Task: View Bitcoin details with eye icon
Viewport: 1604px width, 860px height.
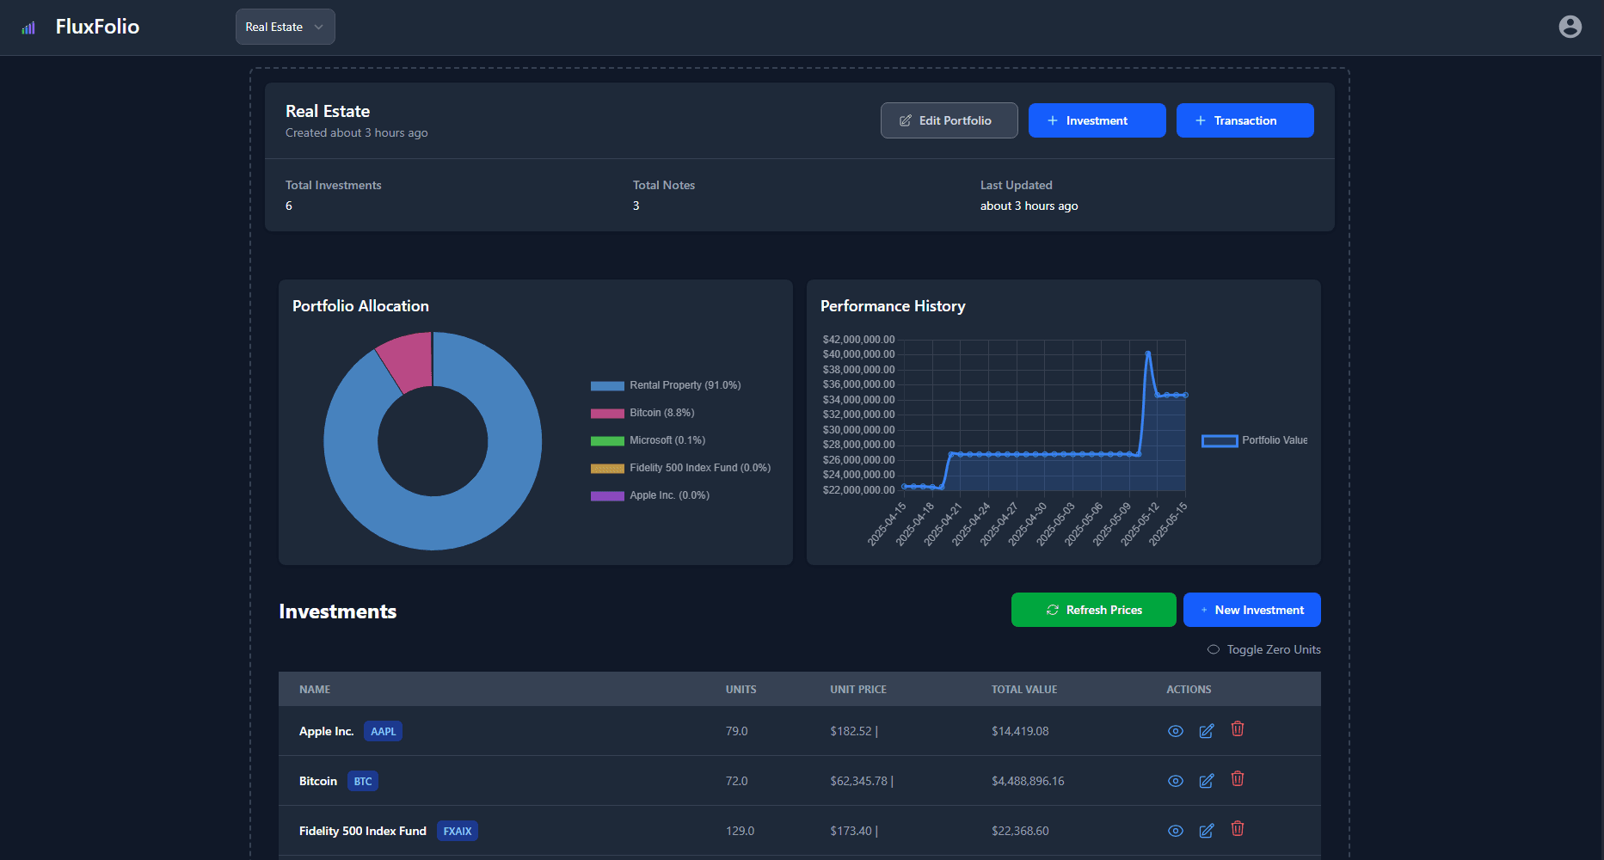Action: pyautogui.click(x=1175, y=781)
